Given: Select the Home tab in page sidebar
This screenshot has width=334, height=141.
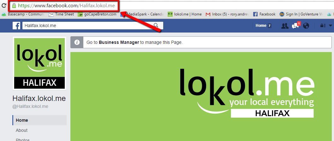Looking at the screenshot, I should point(40,120).
